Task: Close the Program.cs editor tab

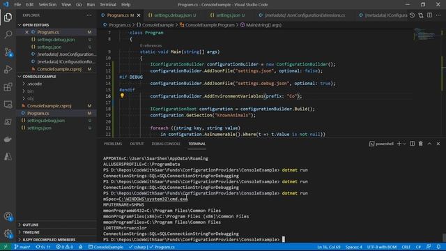Action: (x=139, y=15)
